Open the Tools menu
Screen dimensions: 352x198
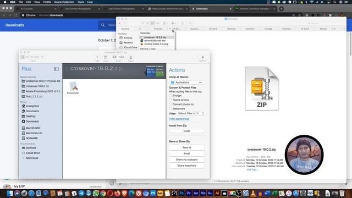81,2
